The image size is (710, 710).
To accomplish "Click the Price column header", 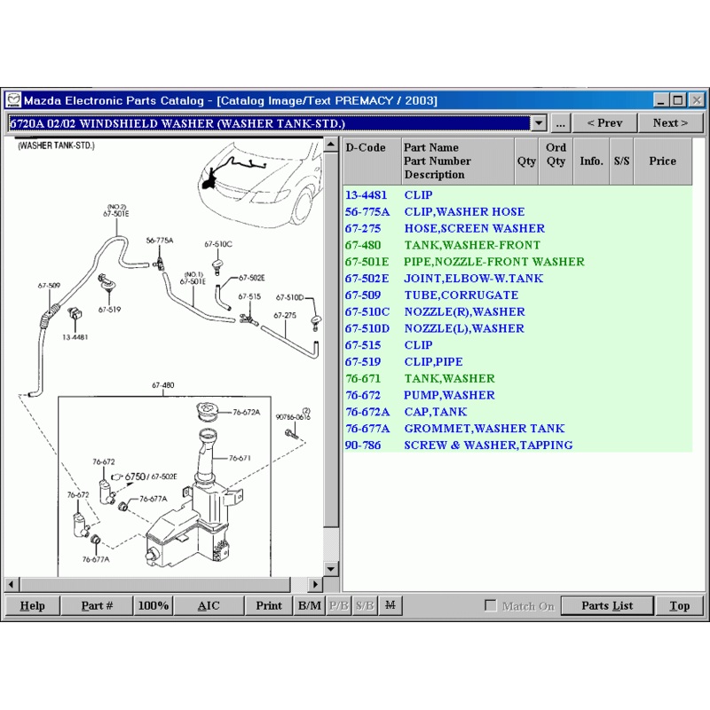I will (x=662, y=162).
